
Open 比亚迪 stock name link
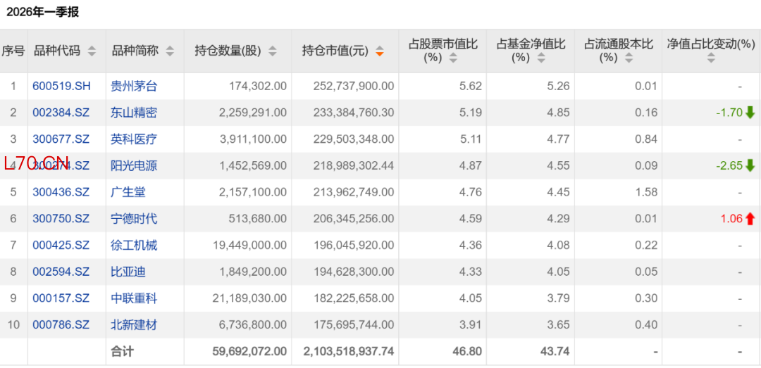click(x=128, y=272)
